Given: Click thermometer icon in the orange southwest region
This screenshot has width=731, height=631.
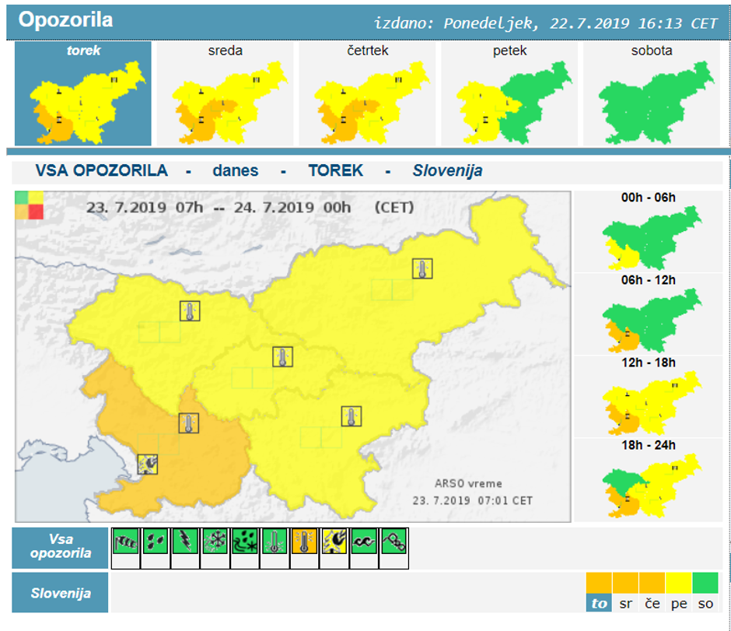Looking at the screenshot, I should (x=189, y=423).
